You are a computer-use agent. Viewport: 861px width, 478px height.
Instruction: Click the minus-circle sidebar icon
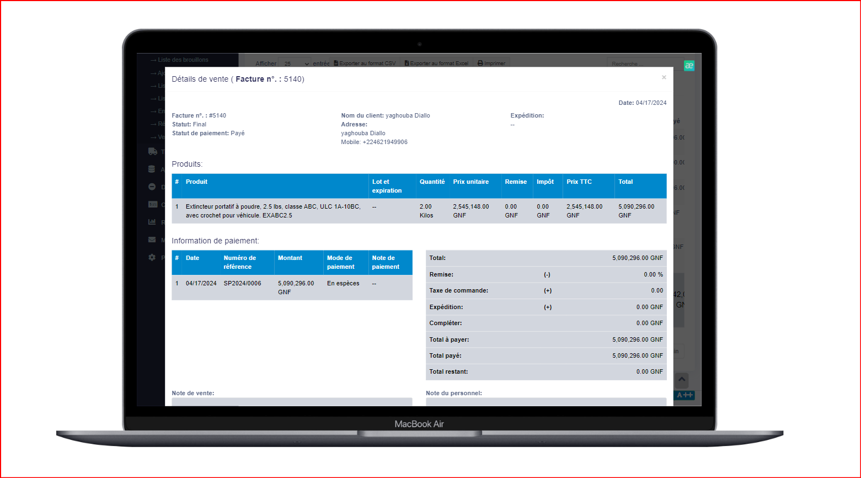pos(152,187)
